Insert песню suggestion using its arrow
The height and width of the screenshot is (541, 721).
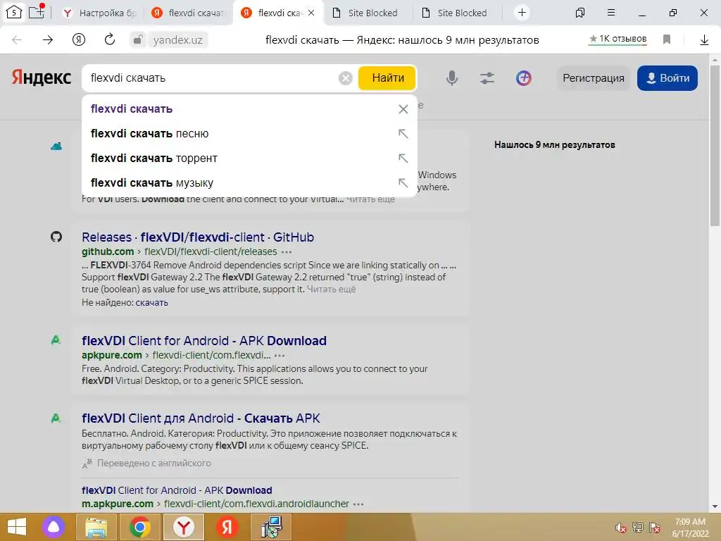coord(403,133)
